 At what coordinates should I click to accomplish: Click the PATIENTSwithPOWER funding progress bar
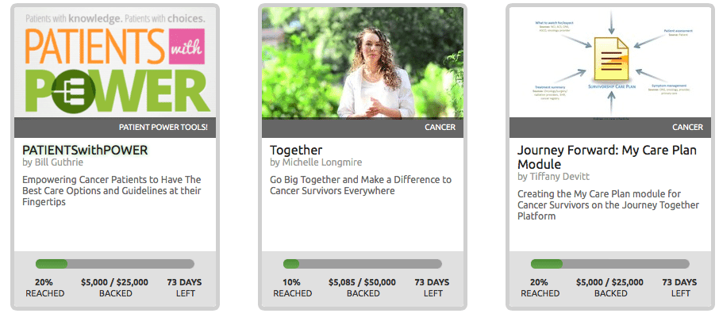115,264
